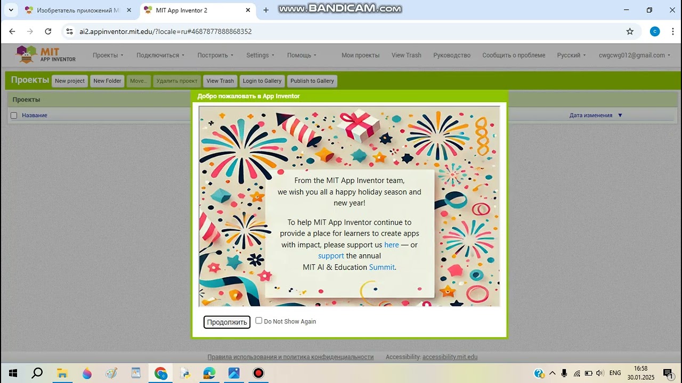Open the Python icon in the taskbar

[x=185, y=373]
